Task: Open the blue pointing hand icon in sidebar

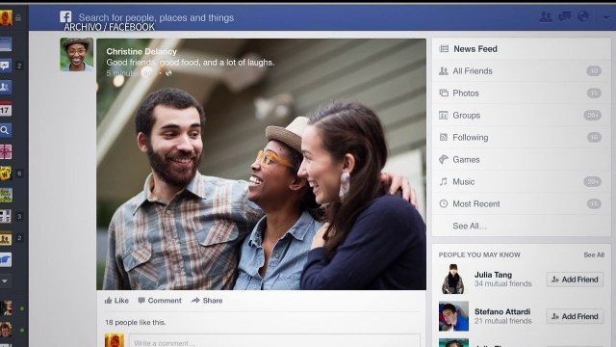Action: (6, 259)
